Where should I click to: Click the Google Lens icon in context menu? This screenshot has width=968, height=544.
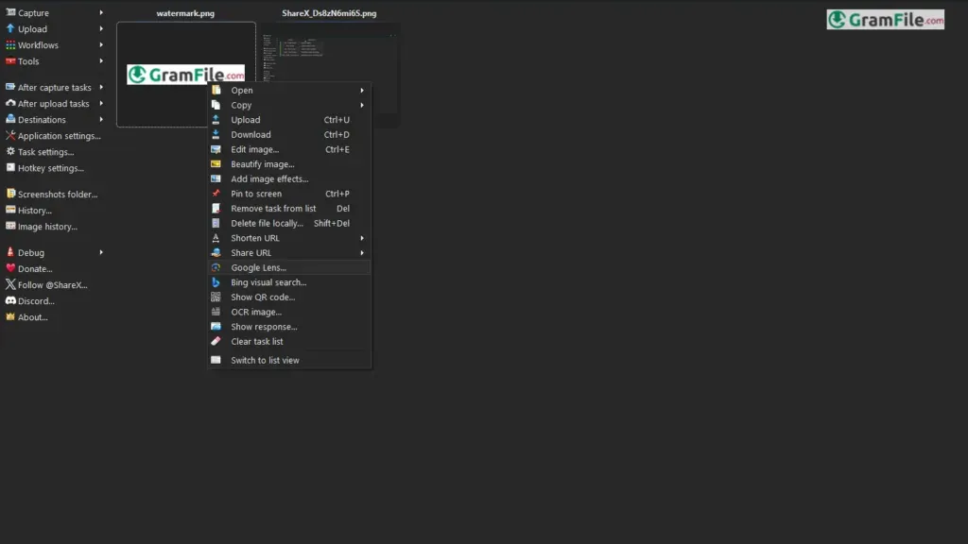point(216,267)
